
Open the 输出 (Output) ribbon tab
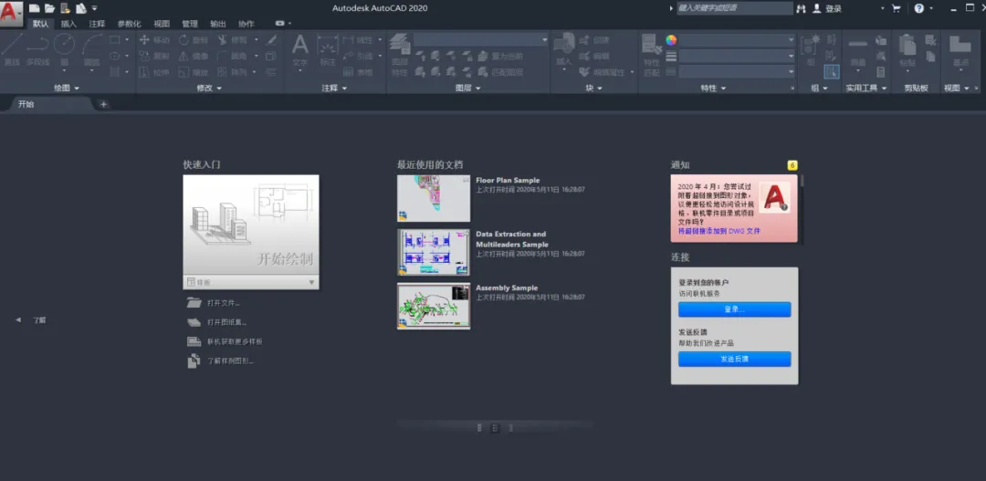pos(218,24)
